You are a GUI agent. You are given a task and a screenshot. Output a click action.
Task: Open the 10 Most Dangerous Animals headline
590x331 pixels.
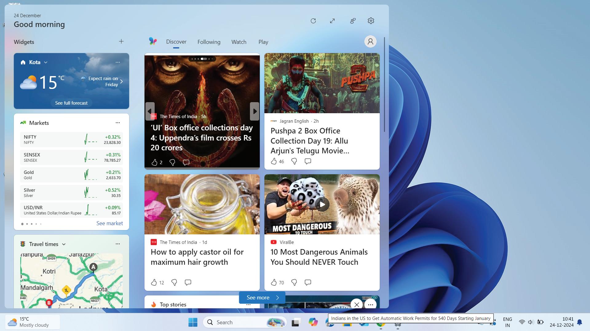[x=319, y=257]
